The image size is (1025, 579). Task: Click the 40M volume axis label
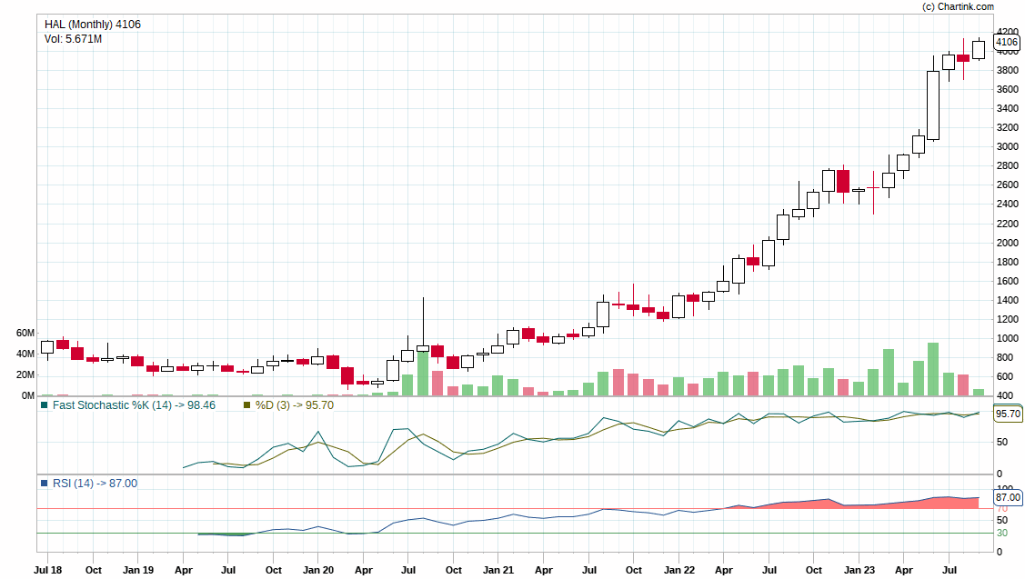click(x=25, y=354)
